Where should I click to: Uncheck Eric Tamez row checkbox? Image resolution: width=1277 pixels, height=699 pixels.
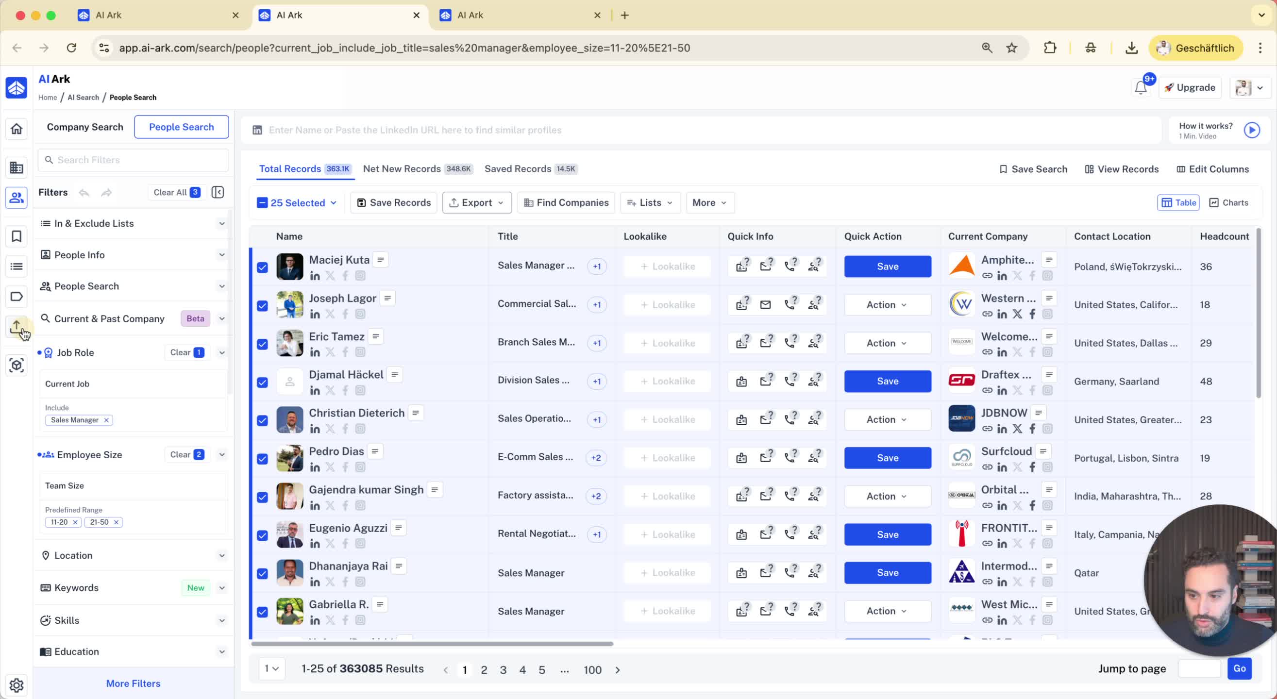coord(262,344)
